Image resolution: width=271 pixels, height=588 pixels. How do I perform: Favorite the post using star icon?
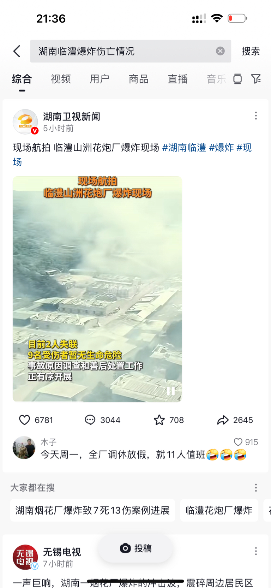pos(159,420)
